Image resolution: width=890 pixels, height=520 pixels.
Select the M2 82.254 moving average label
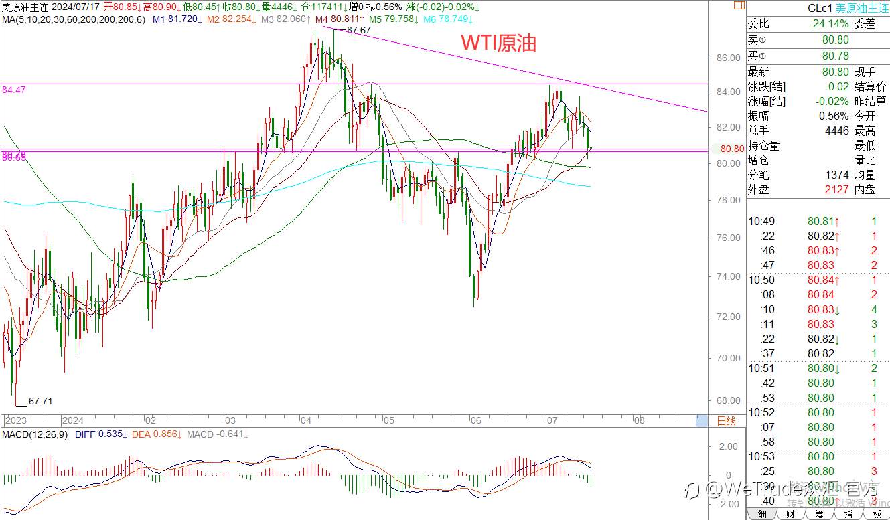coord(231,19)
